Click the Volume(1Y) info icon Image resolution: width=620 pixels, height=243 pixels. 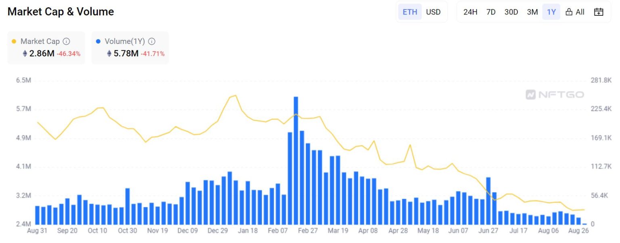tap(151, 41)
